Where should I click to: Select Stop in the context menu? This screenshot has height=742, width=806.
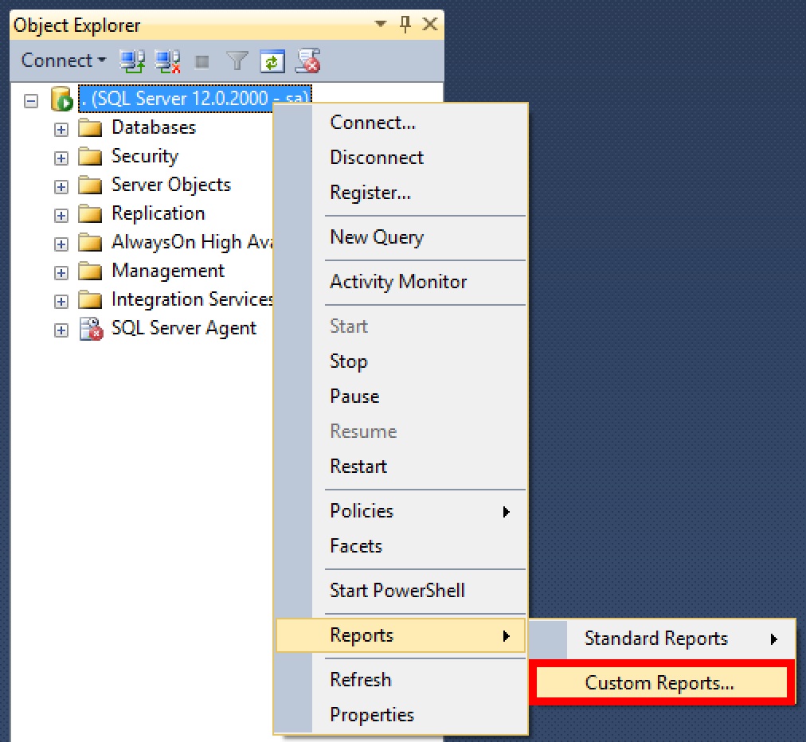(x=401, y=361)
